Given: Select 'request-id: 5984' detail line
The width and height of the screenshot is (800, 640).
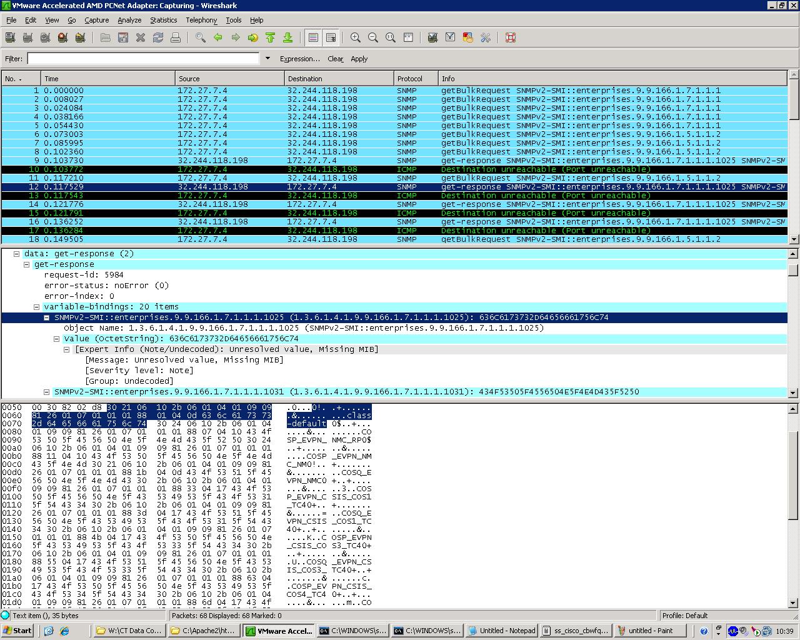Looking at the screenshot, I should pos(84,275).
